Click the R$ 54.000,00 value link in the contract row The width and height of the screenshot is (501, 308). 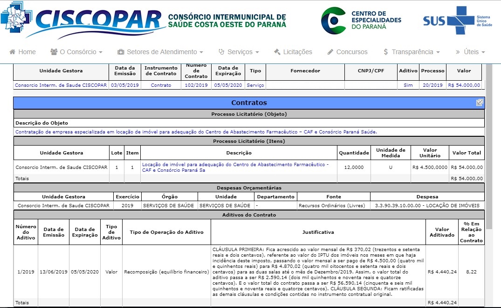click(x=464, y=85)
